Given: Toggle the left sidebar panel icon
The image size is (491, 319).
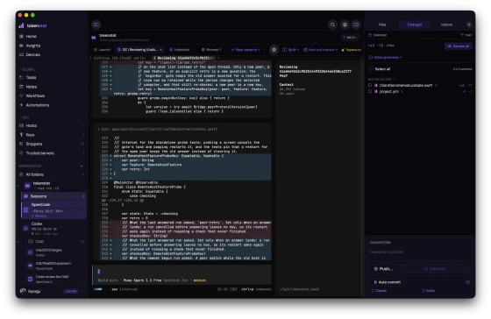Looking at the screenshot, I should 96,25.
